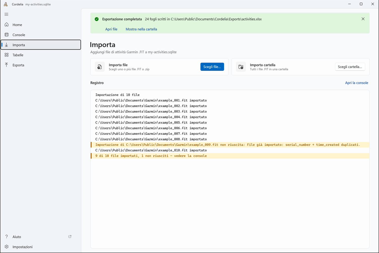Toggle the hamburger navigation menu

pyautogui.click(x=7, y=14)
